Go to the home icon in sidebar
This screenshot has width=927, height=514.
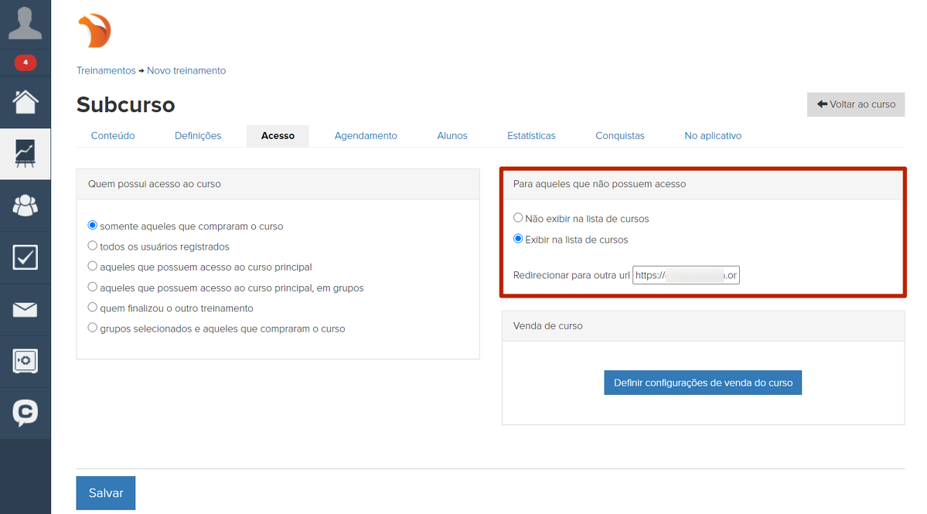pyautogui.click(x=26, y=102)
